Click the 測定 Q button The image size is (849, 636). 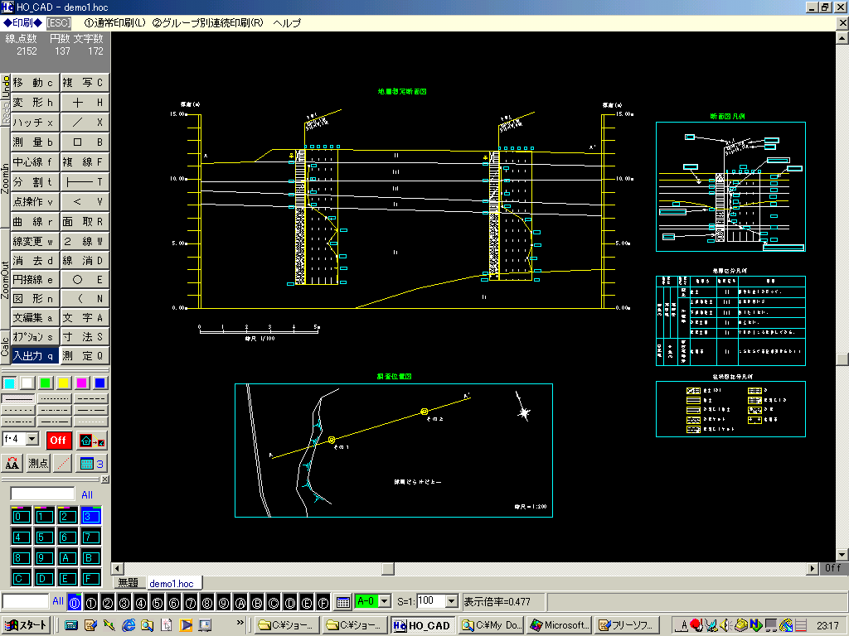(x=85, y=356)
